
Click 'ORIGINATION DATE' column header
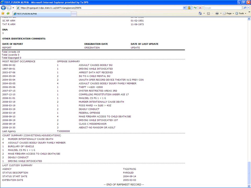[x=96, y=44]
